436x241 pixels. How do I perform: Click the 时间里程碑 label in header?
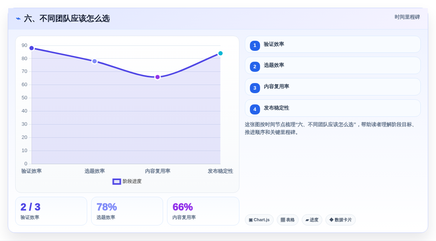407,17
